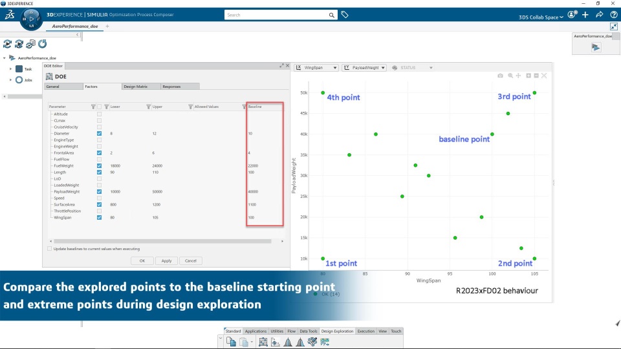Screen dimensions: 621x349
Task: Select the Execution toolbar tab
Action: point(365,331)
